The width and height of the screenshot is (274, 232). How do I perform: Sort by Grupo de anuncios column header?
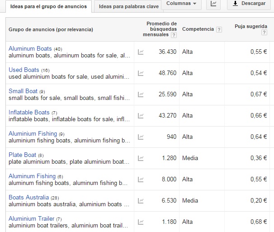pyautogui.click(x=51, y=29)
